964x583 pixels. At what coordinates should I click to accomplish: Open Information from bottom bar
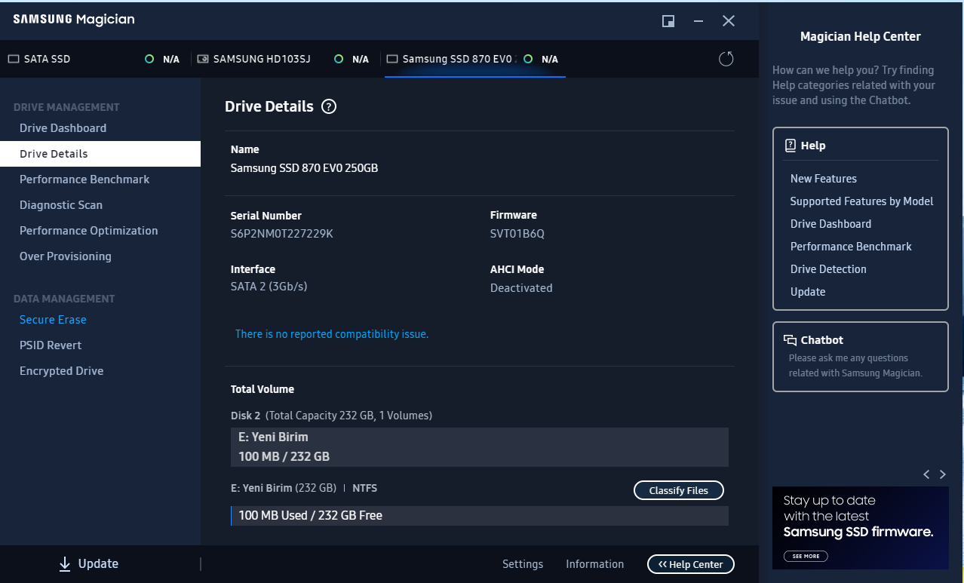[x=595, y=564]
